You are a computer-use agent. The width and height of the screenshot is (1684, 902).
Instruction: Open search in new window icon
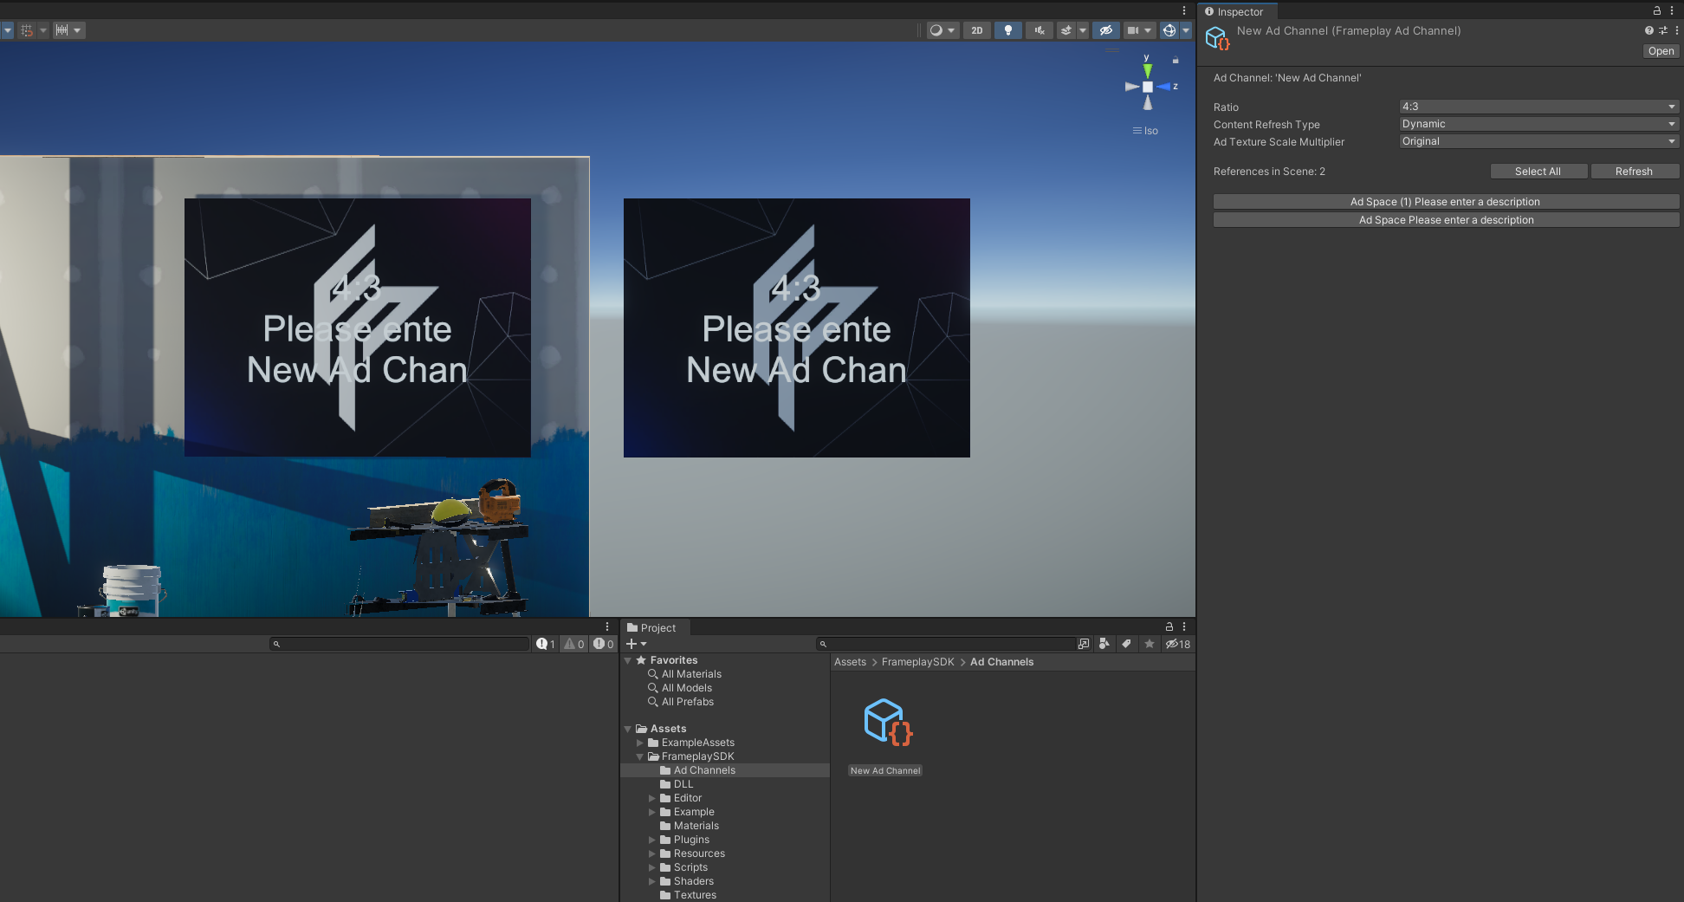point(1084,644)
